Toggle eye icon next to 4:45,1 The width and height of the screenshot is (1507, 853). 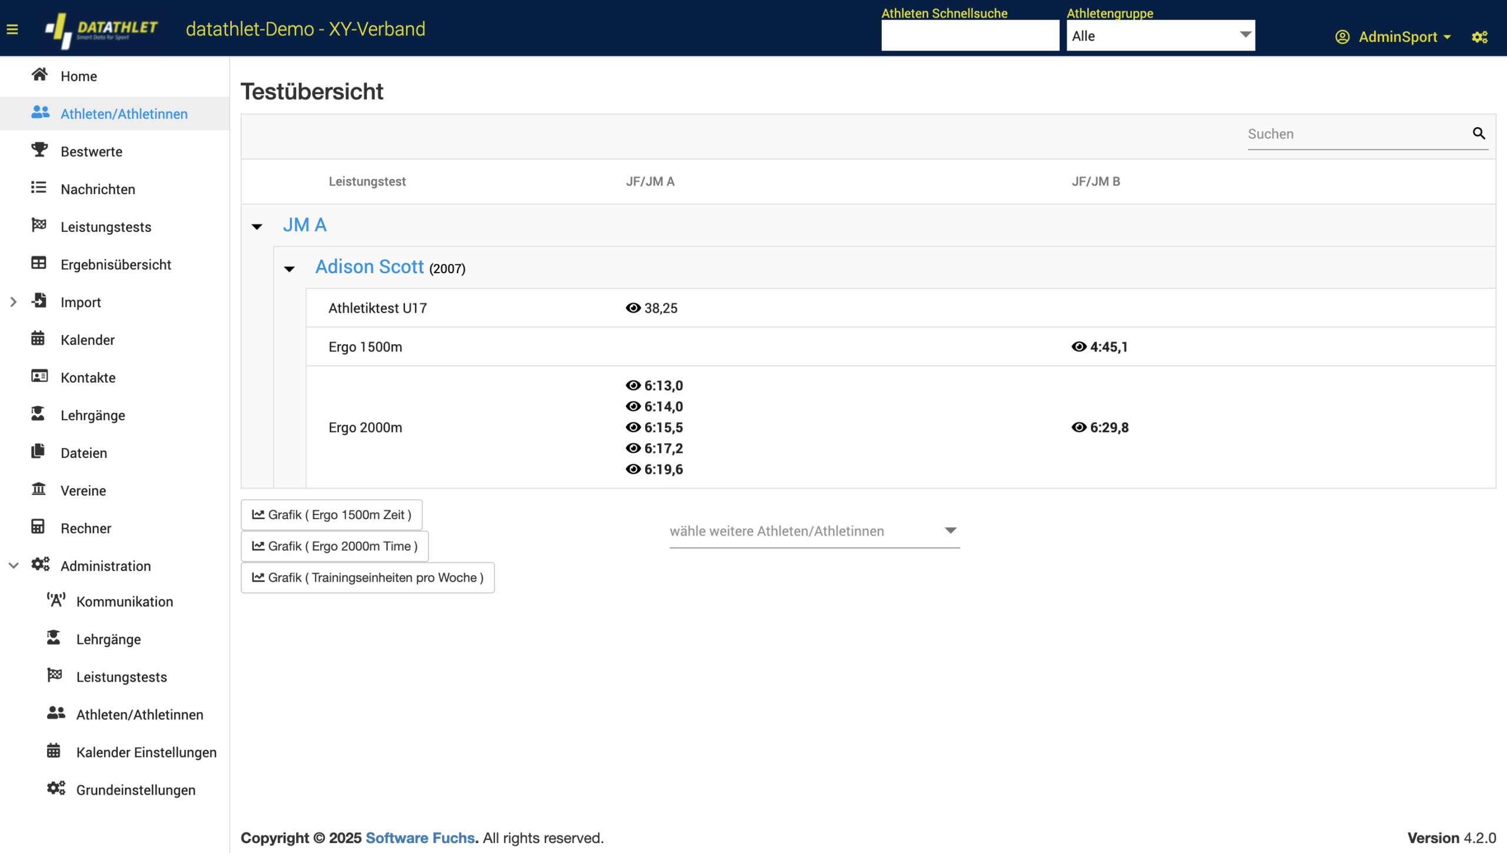(x=1078, y=347)
